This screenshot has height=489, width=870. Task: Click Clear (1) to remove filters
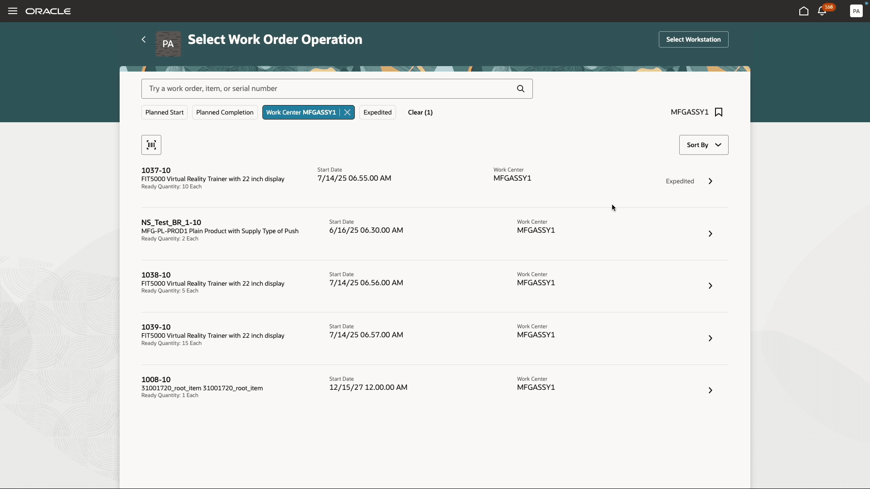tap(420, 112)
